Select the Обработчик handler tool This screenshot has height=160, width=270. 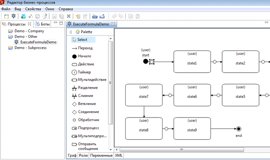86,120
